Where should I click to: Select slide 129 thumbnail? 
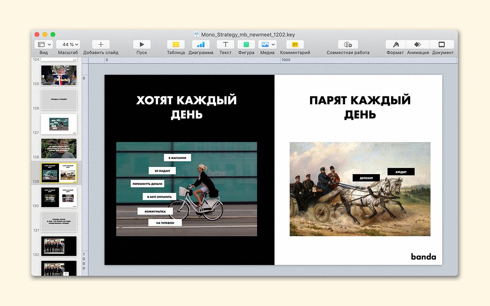click(x=59, y=172)
